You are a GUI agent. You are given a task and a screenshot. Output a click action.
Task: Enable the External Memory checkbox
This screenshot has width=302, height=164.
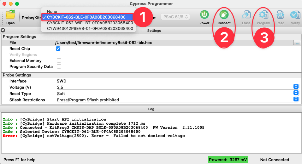point(59,60)
